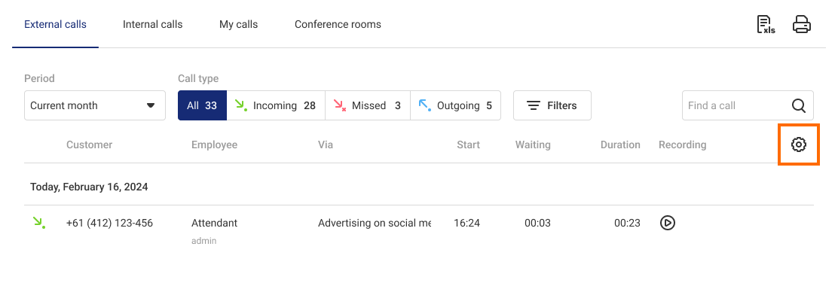Click the green incoming call arrow in row
838x289 pixels.
click(x=38, y=223)
